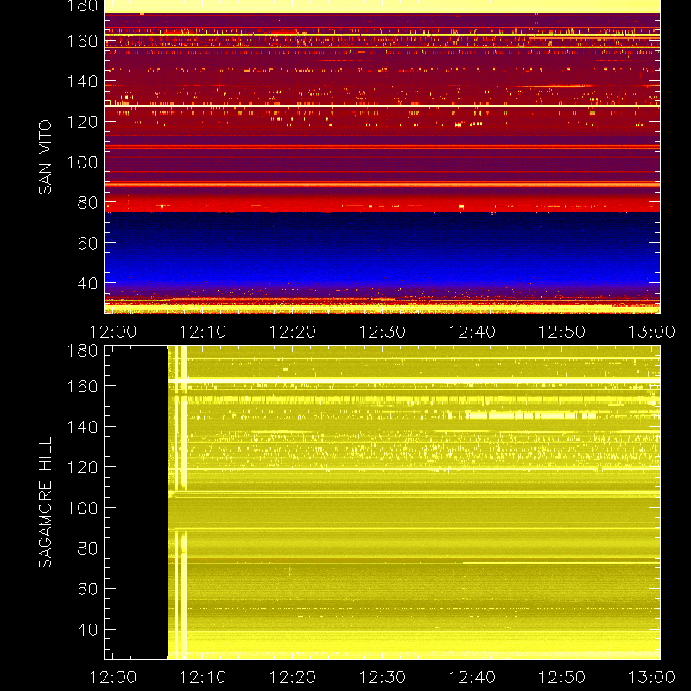This screenshot has height=691, width=691.
Task: Select the 40 label on San Vito axis
Action: tap(87, 283)
